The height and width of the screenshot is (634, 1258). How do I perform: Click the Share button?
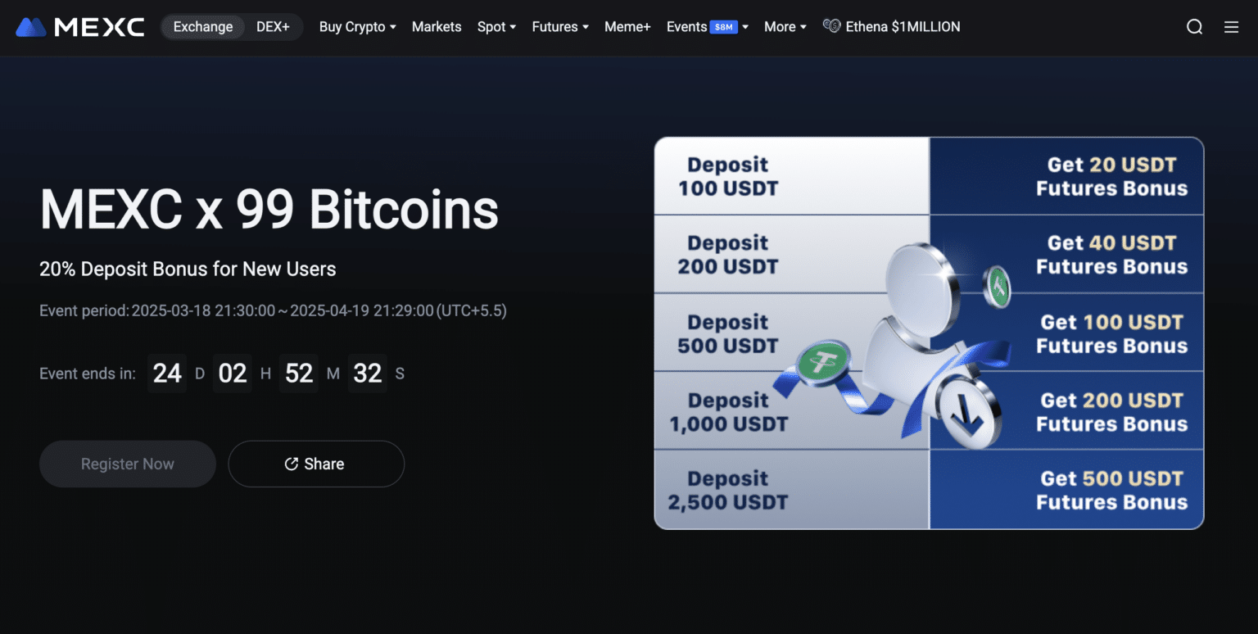pyautogui.click(x=316, y=464)
